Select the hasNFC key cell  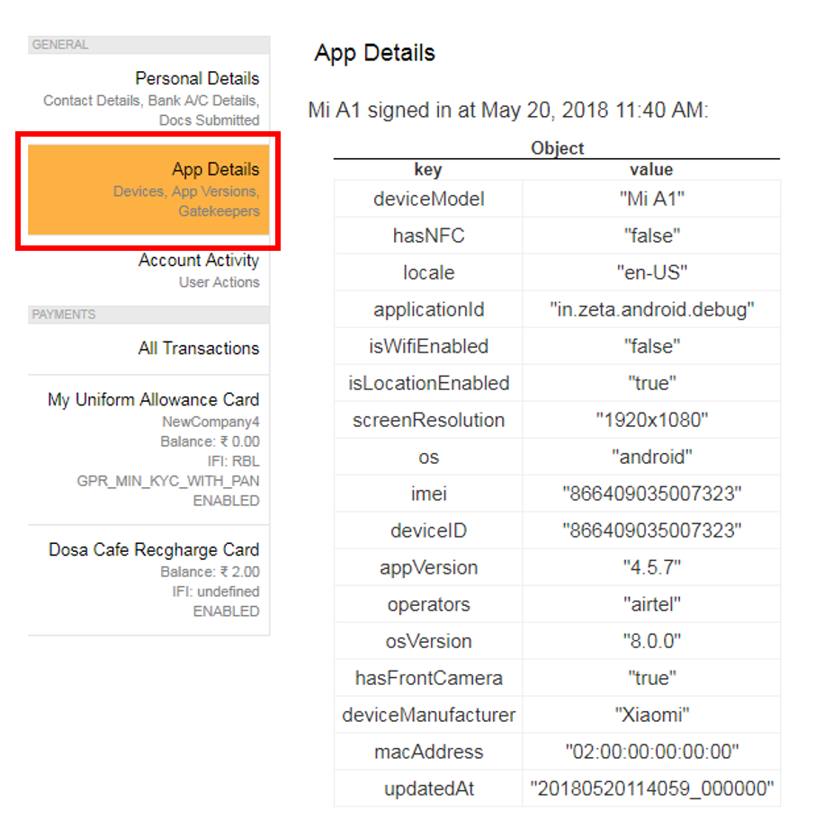pyautogui.click(x=428, y=236)
